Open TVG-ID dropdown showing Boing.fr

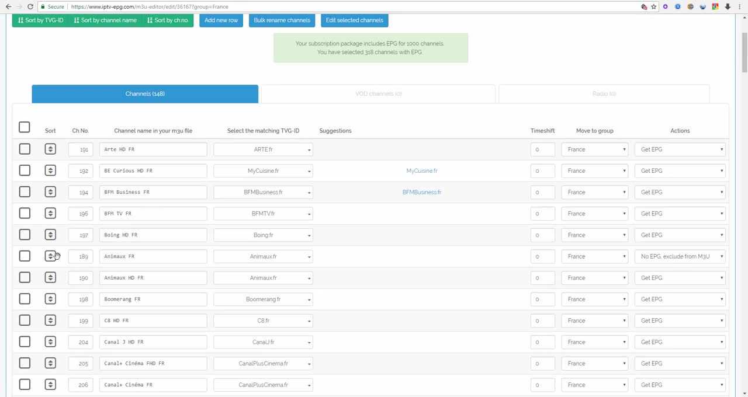(263, 235)
